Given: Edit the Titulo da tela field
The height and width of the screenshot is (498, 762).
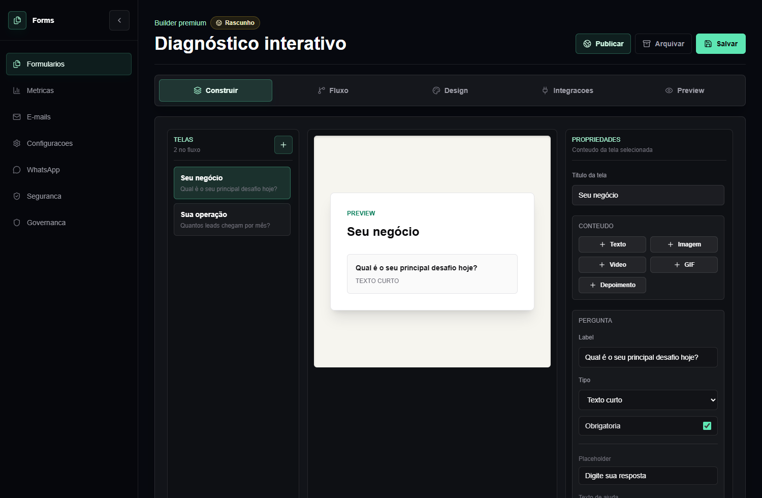Looking at the screenshot, I should click(x=648, y=195).
